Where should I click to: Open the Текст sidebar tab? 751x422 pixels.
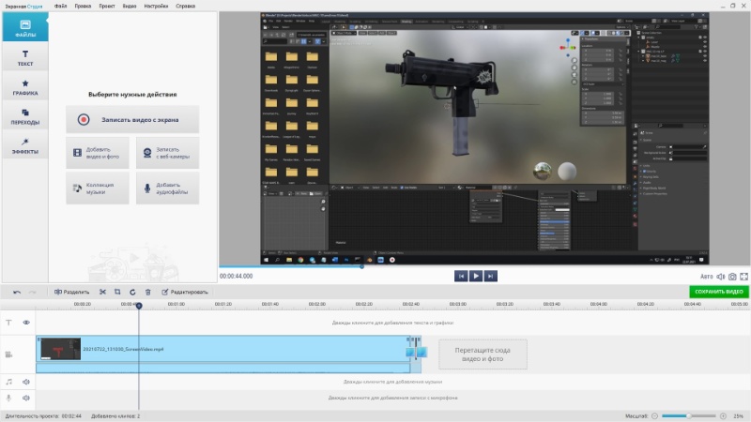pos(25,57)
